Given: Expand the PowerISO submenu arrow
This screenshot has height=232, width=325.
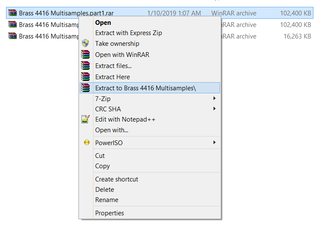Looking at the screenshot, I should [x=214, y=143].
